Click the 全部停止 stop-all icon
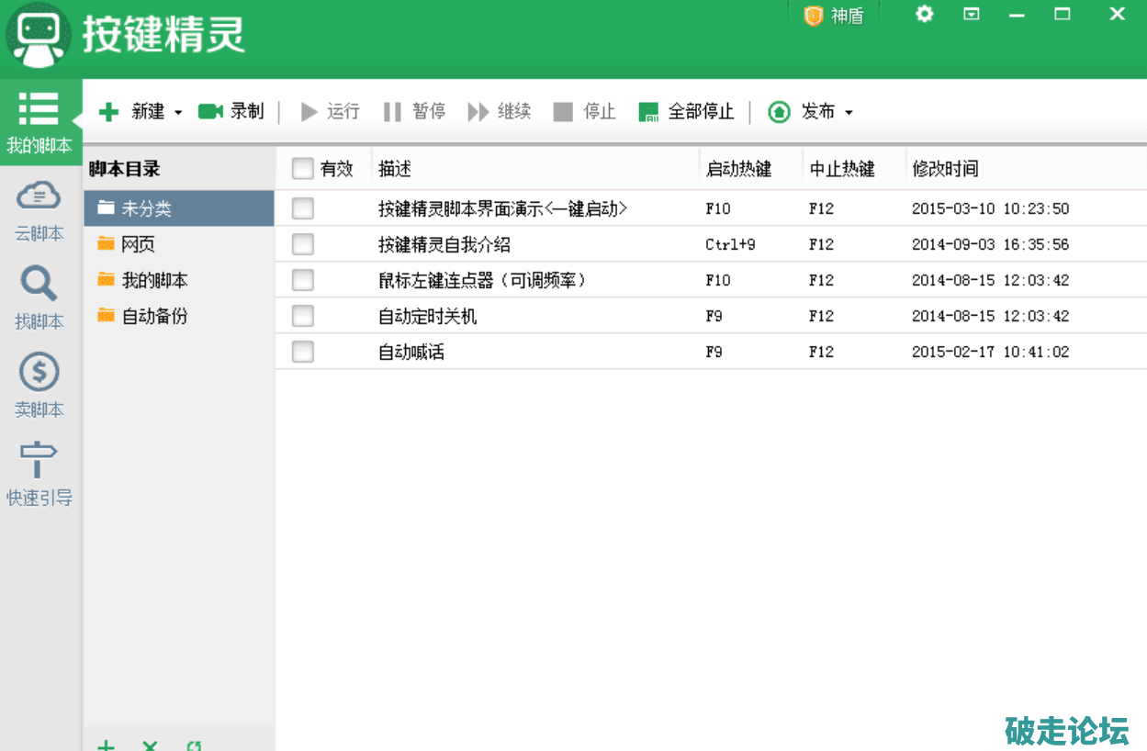1147x751 pixels. pos(648,112)
